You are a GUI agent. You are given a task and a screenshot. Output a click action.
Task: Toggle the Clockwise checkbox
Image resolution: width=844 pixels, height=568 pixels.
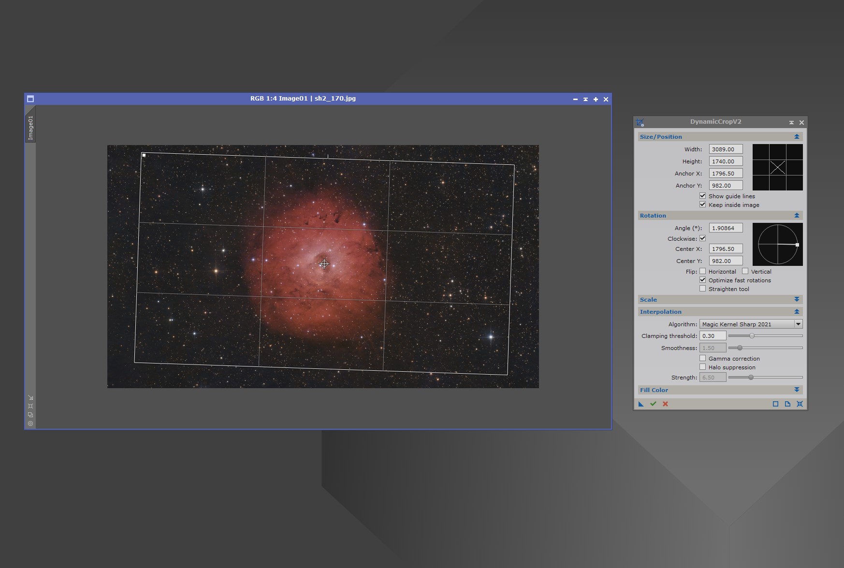point(702,238)
